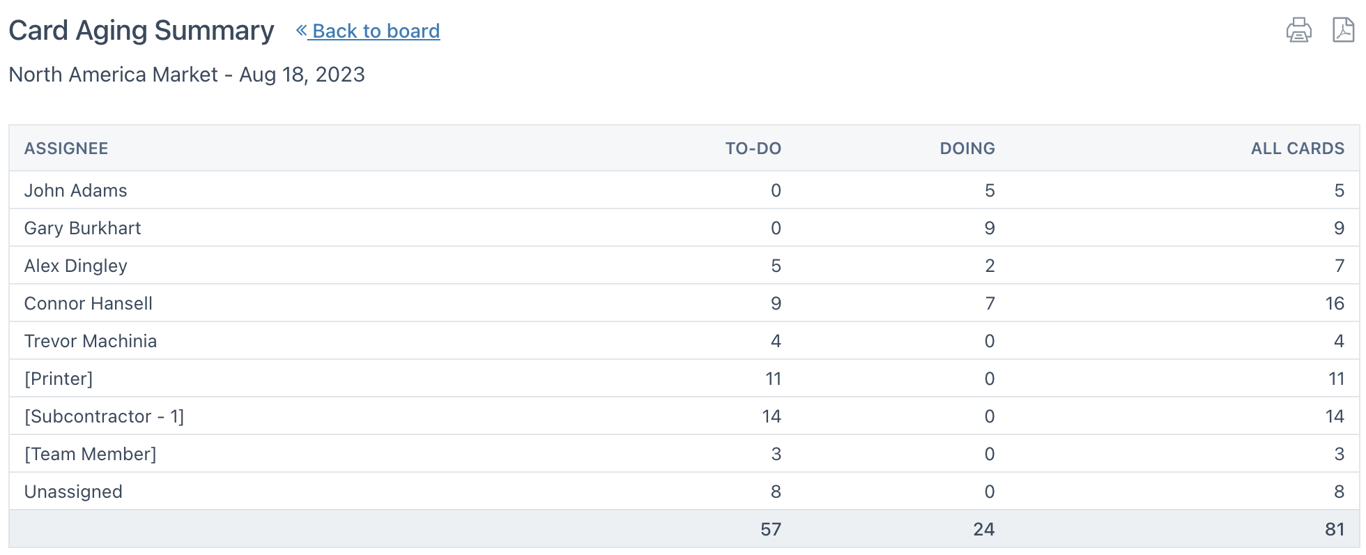Image resolution: width=1366 pixels, height=555 pixels.
Task: Select Connor Hansell's ALL CARDS total 16
Action: (x=1335, y=303)
